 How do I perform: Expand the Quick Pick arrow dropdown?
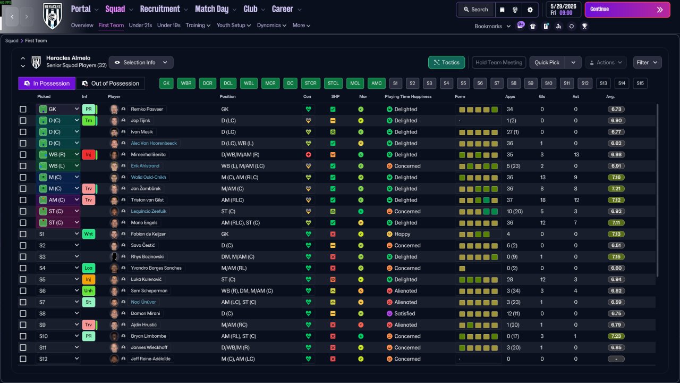click(x=573, y=62)
